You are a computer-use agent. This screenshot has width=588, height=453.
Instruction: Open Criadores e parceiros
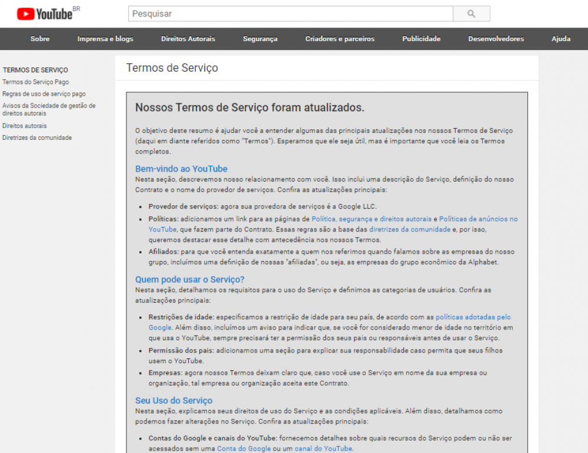coord(341,39)
